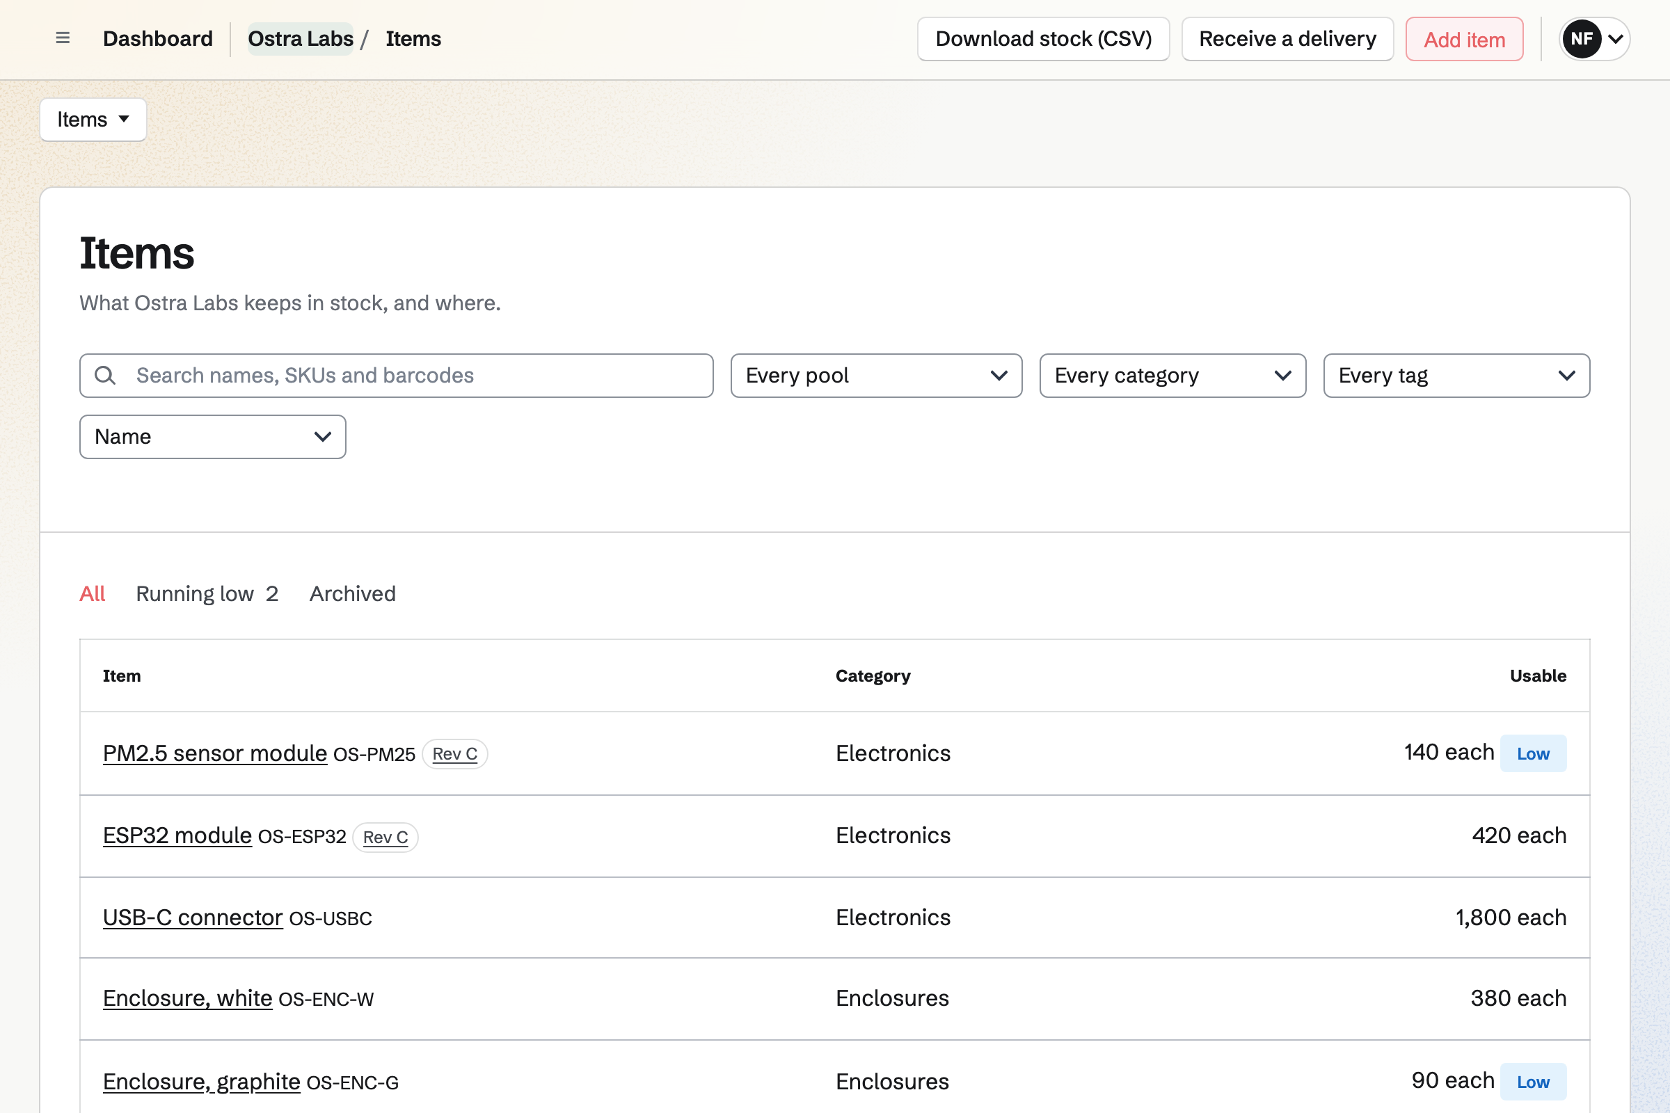Open the Every category filter
This screenshot has height=1113, width=1670.
(1172, 376)
